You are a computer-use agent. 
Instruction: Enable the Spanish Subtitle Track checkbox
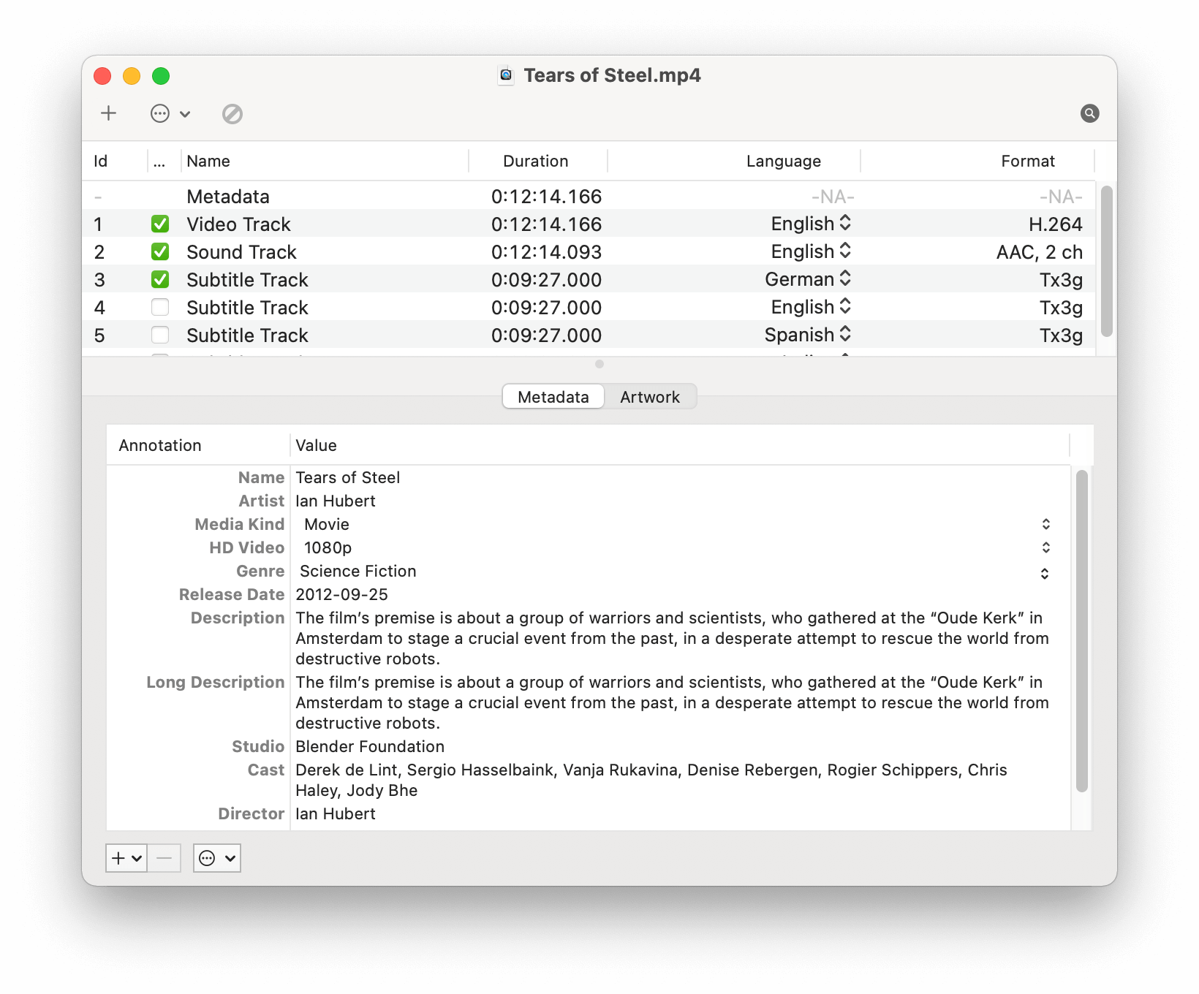pos(160,335)
